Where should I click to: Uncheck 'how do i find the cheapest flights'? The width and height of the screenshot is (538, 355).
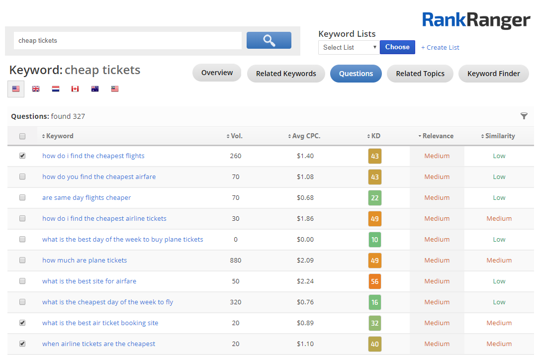coord(22,156)
